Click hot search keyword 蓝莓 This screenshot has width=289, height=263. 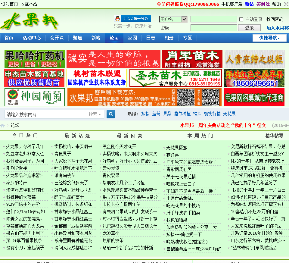pos(156,114)
